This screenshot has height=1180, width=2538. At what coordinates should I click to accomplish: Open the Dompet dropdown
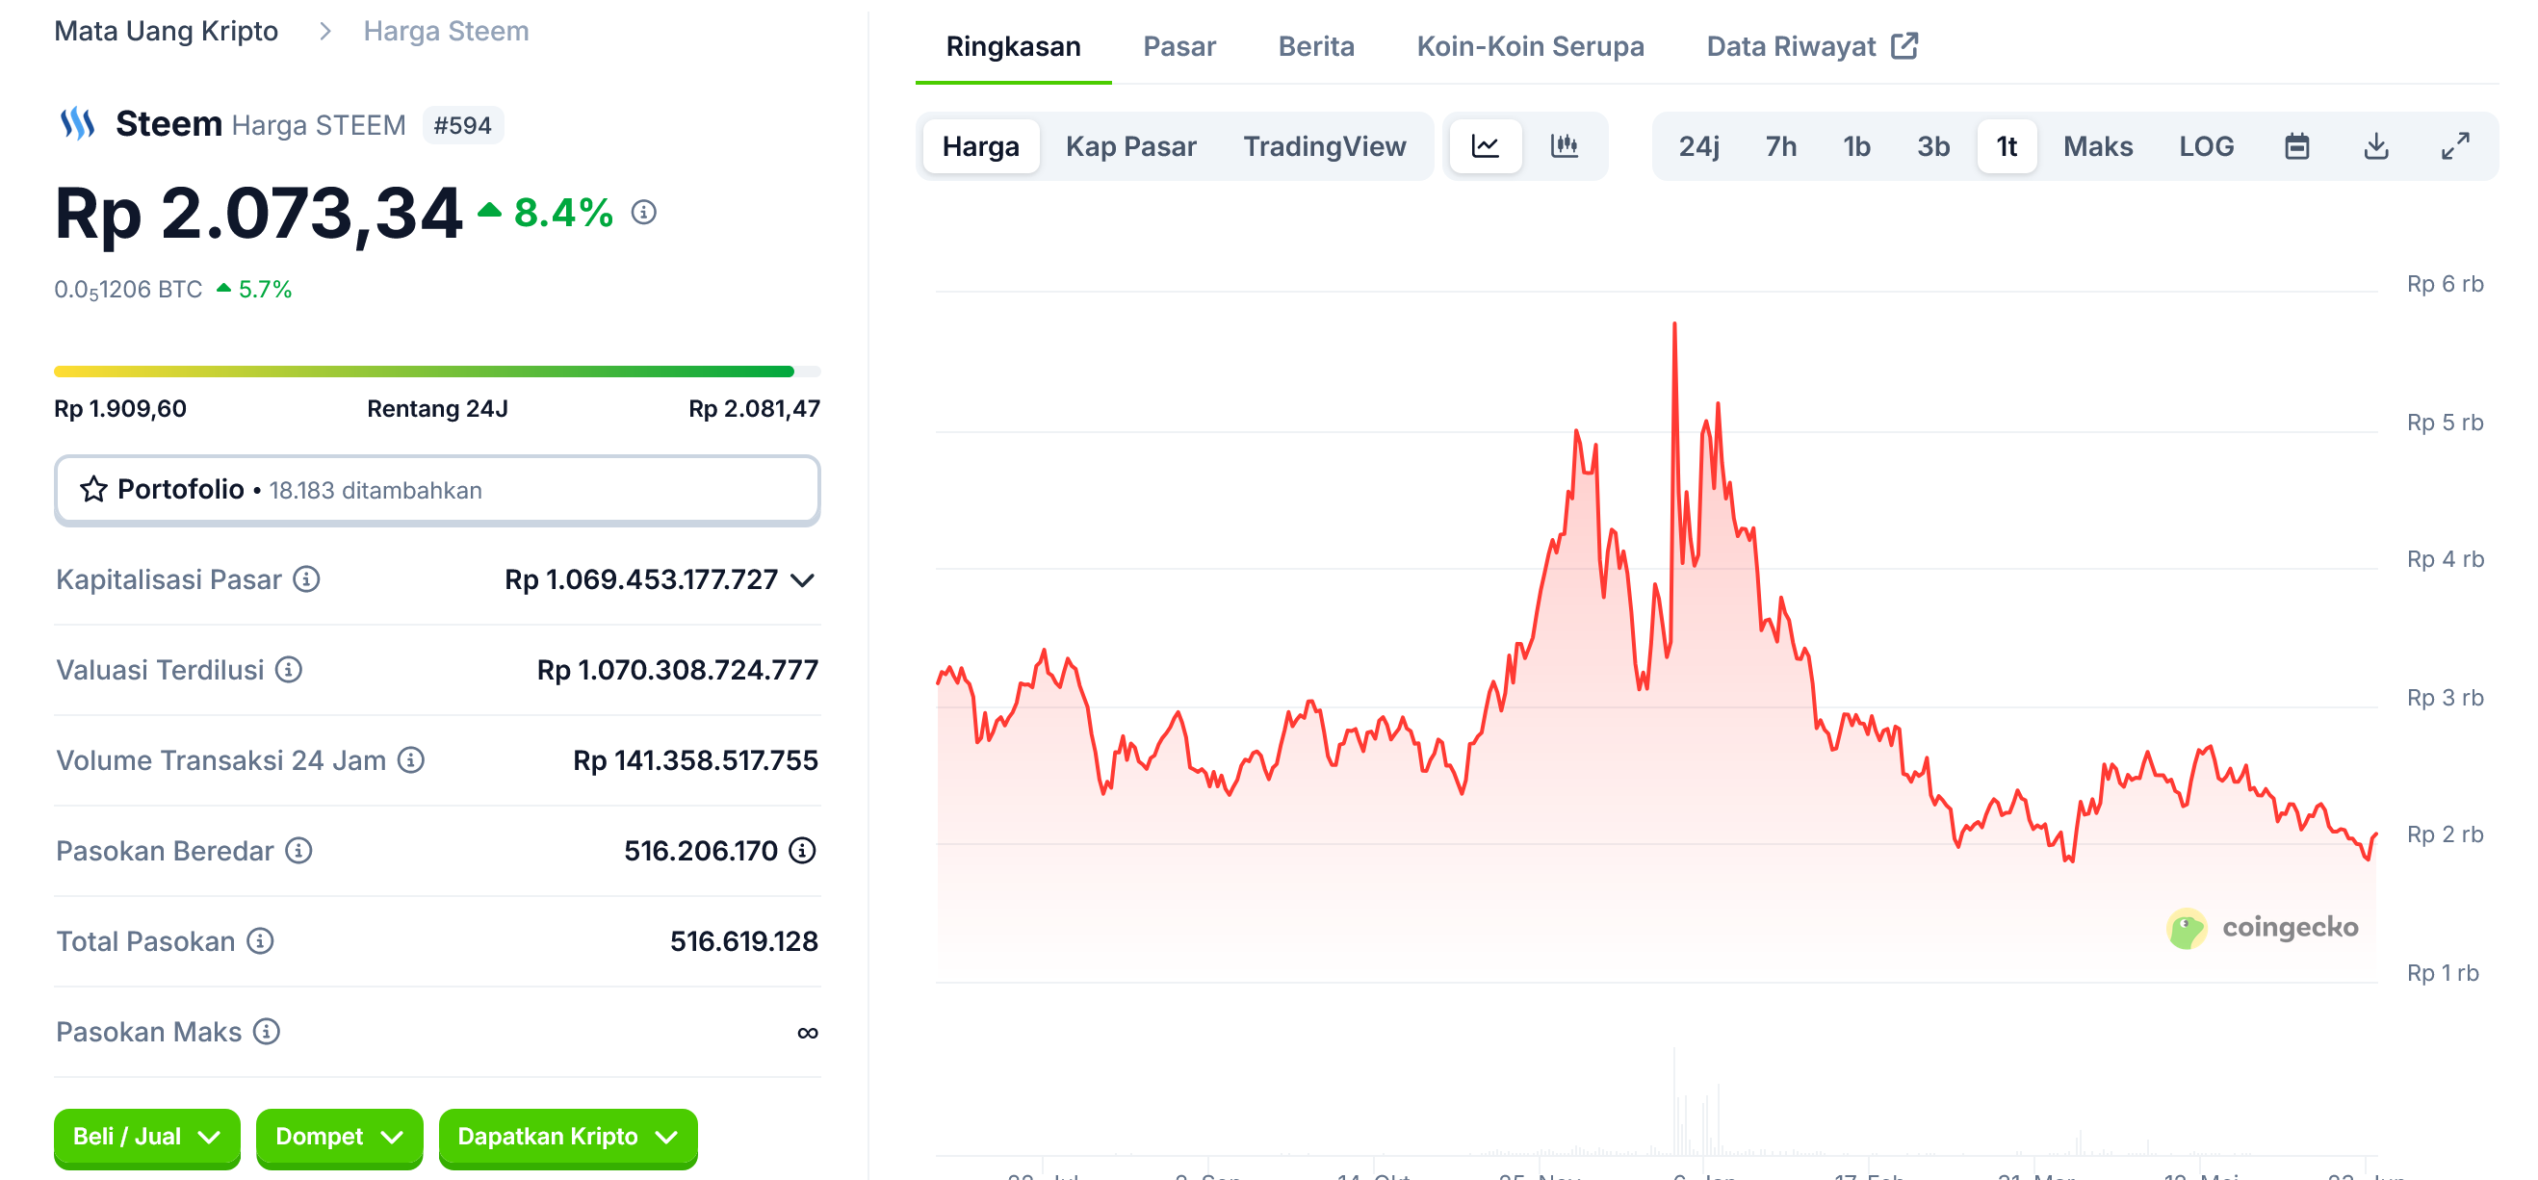pos(339,1137)
